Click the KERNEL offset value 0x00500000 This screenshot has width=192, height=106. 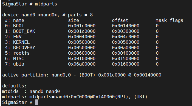tap(126, 42)
